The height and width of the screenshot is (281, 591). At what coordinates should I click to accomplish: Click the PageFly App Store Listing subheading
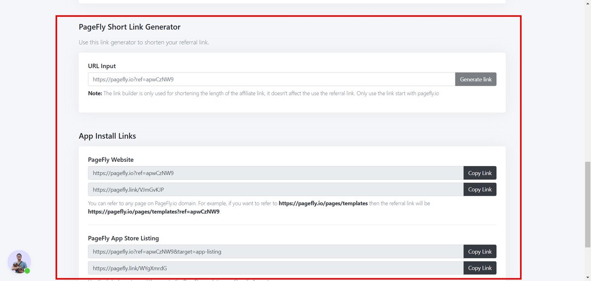tap(124, 239)
